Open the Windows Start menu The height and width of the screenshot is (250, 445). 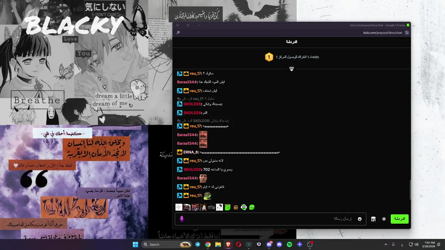135,244
